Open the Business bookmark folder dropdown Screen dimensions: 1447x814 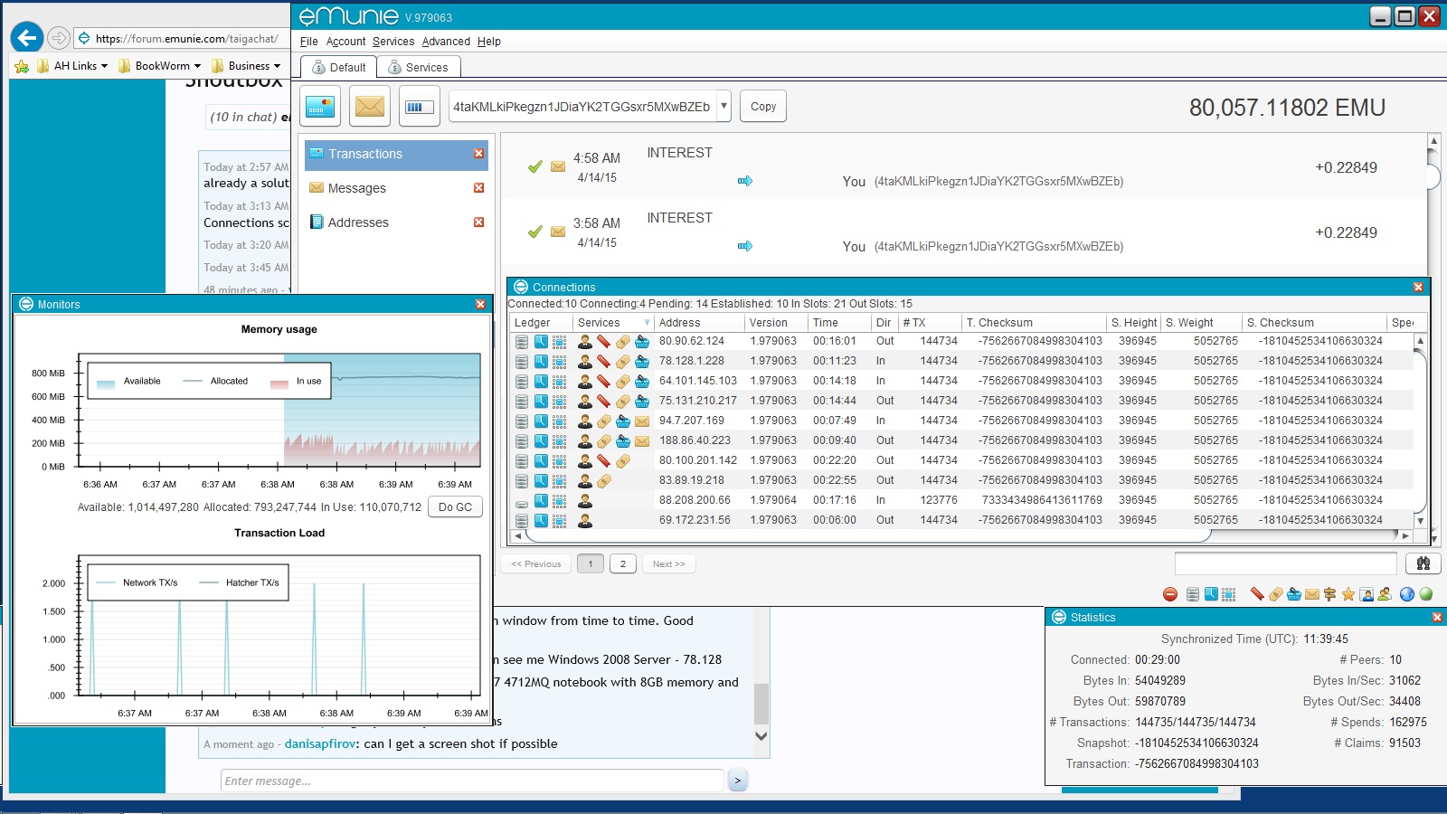click(246, 66)
